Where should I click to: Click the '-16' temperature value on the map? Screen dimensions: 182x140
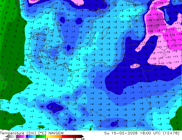(151, 31)
